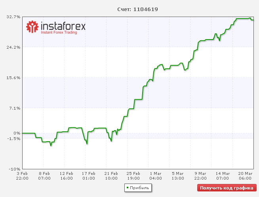Click the '9 Mar 22:00' x-axis label
The height and width of the screenshot is (197, 259).
click(x=200, y=176)
